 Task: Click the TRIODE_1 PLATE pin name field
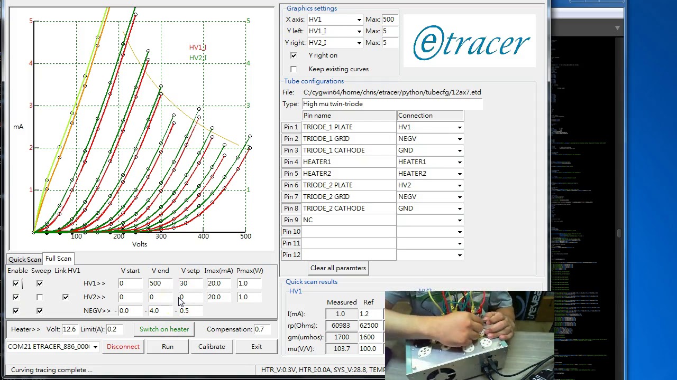click(x=349, y=127)
